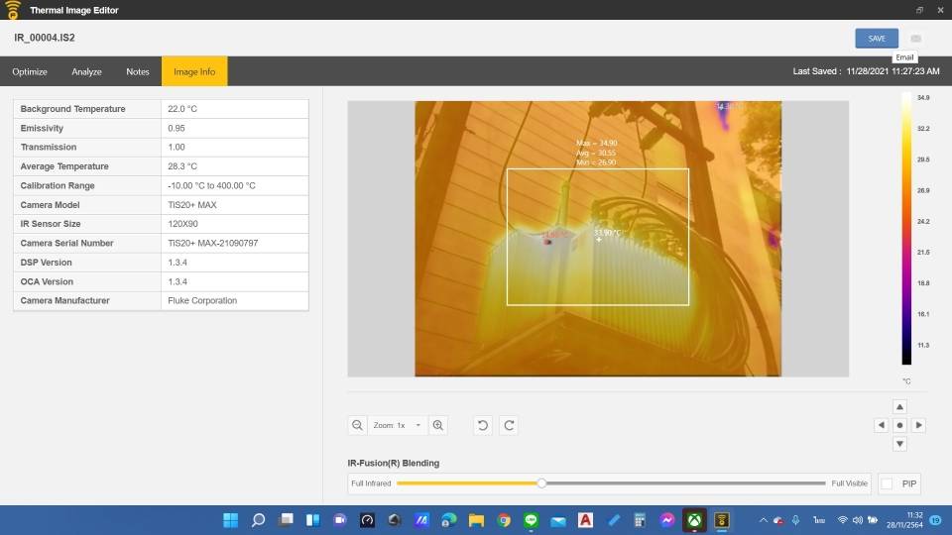Pan image up with arrow button
Image resolution: width=952 pixels, height=535 pixels.
(x=899, y=406)
